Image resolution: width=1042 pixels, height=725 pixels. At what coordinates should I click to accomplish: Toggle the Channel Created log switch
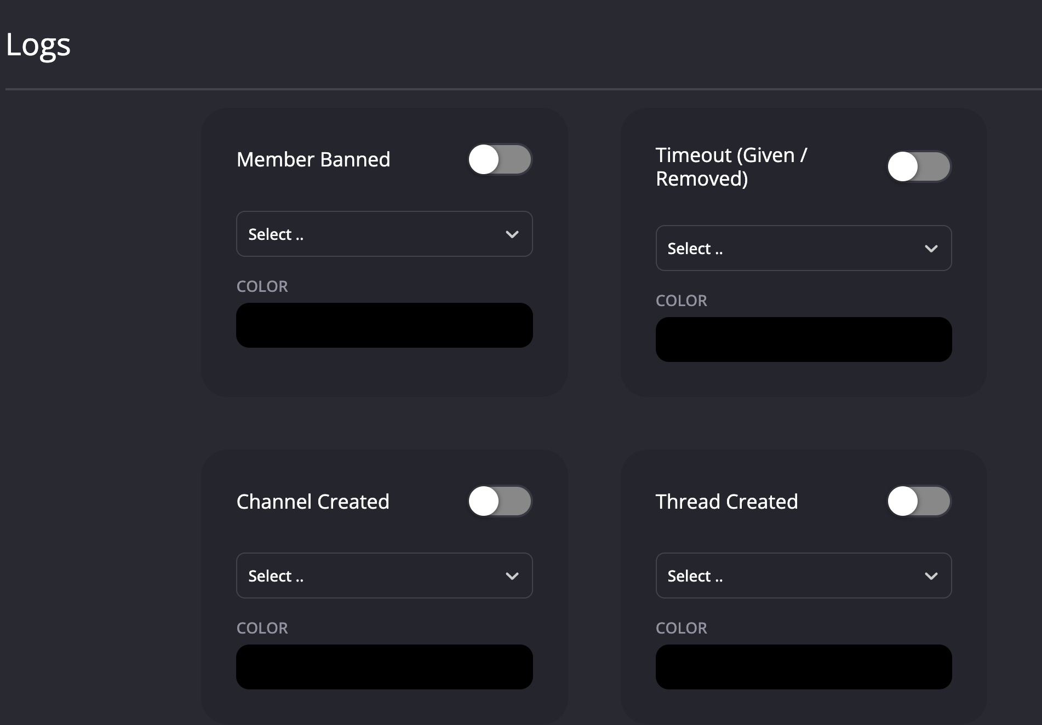click(500, 502)
